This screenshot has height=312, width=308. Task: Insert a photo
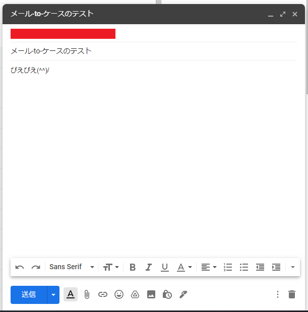point(151,294)
